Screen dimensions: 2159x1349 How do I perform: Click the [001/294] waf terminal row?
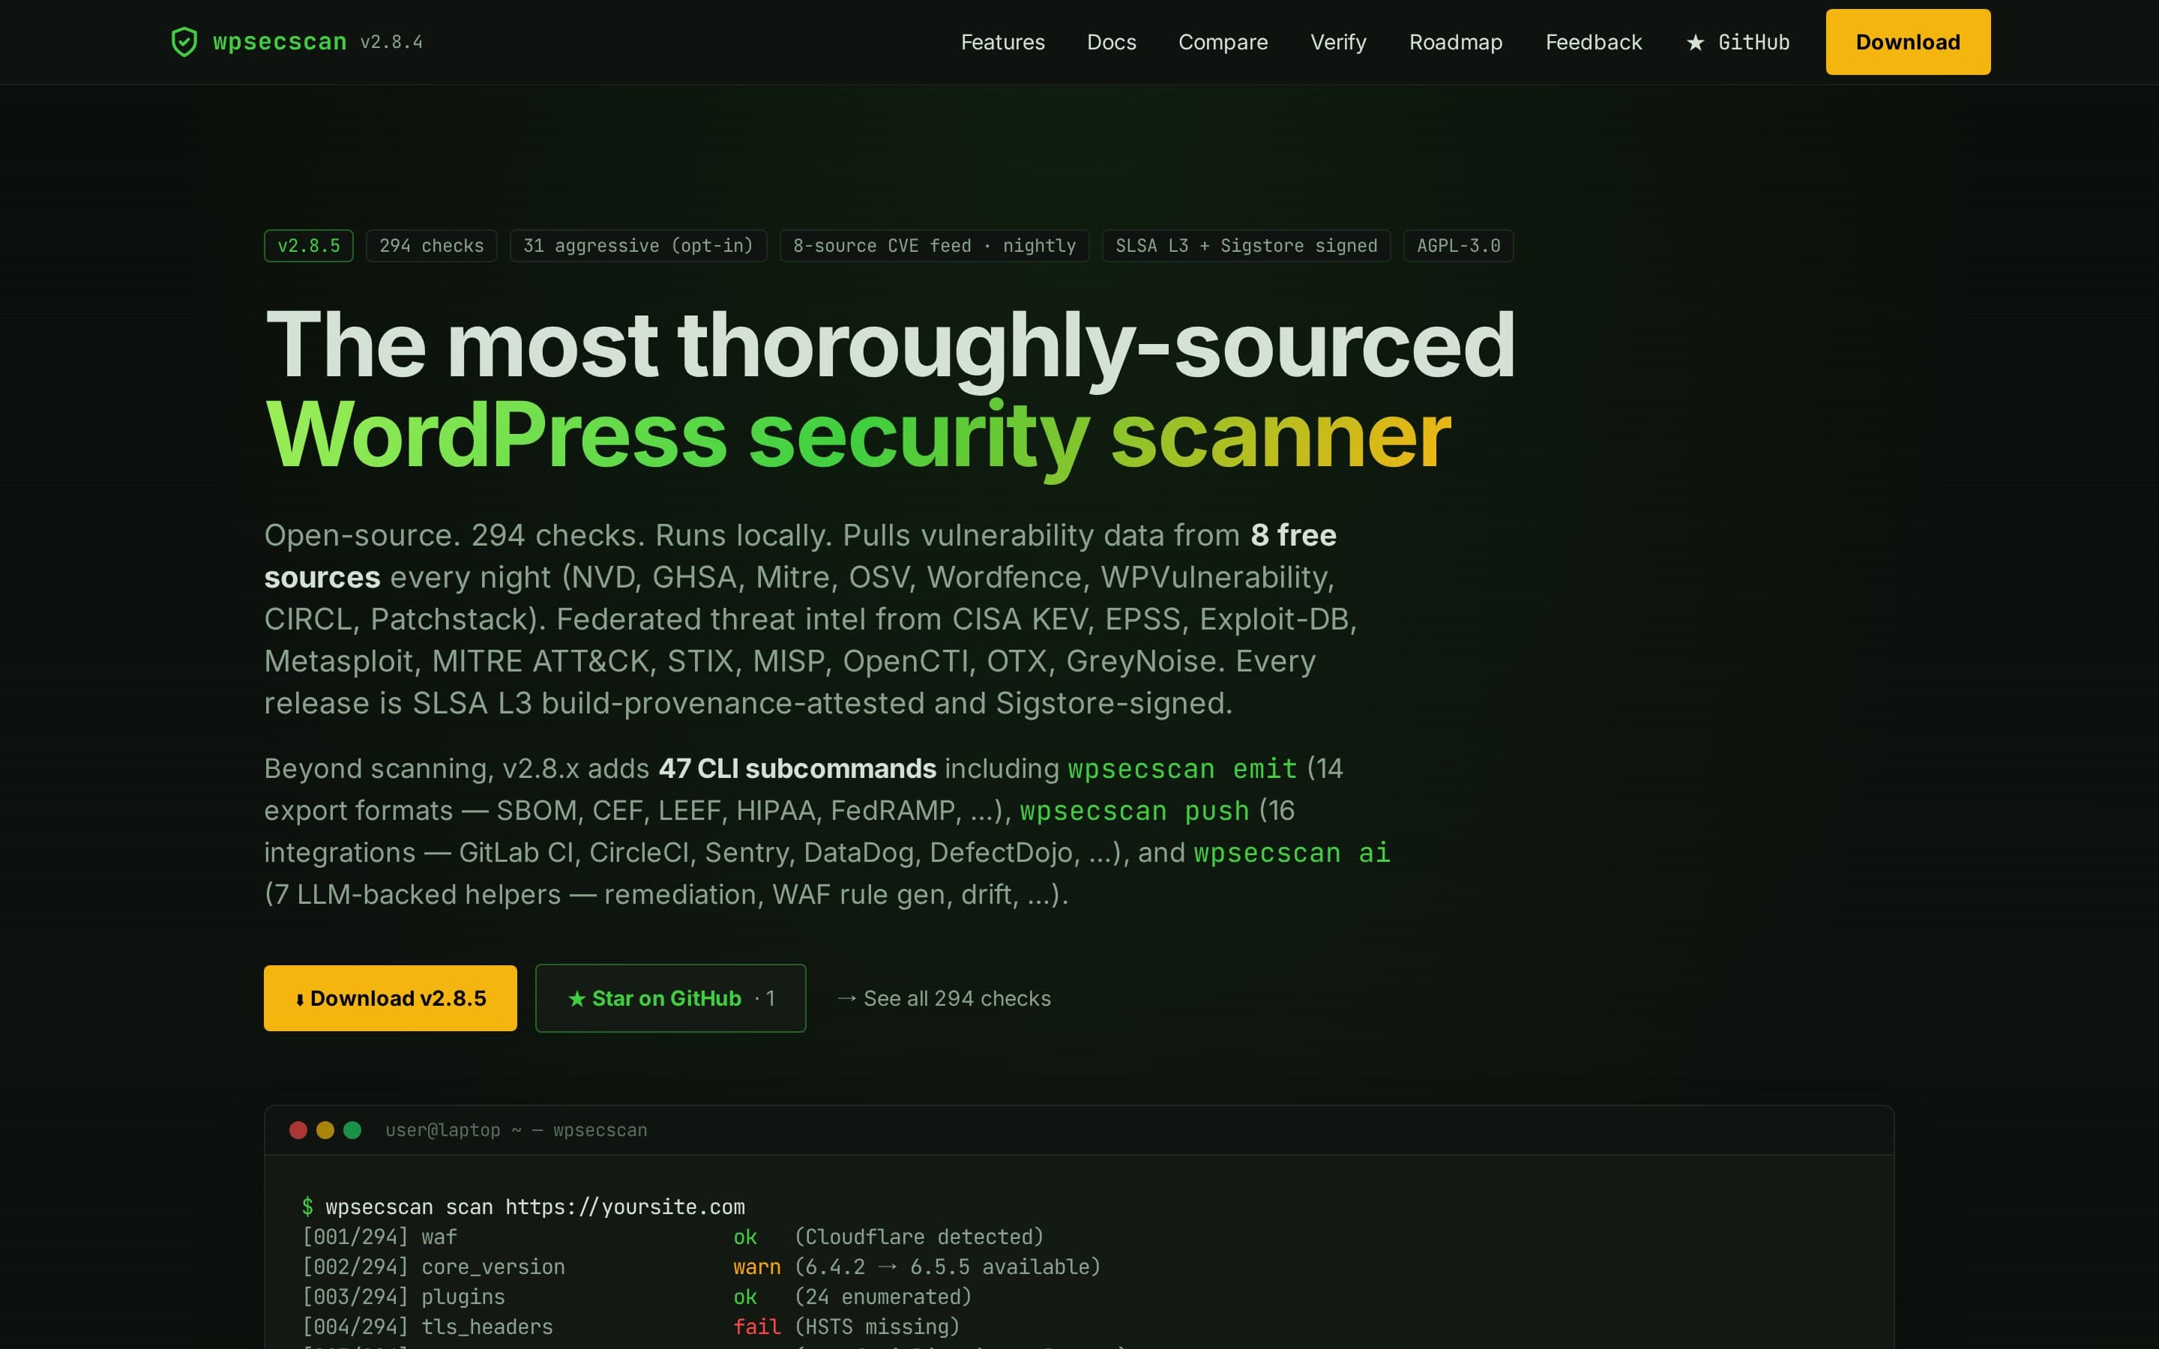pyautogui.click(x=672, y=1237)
